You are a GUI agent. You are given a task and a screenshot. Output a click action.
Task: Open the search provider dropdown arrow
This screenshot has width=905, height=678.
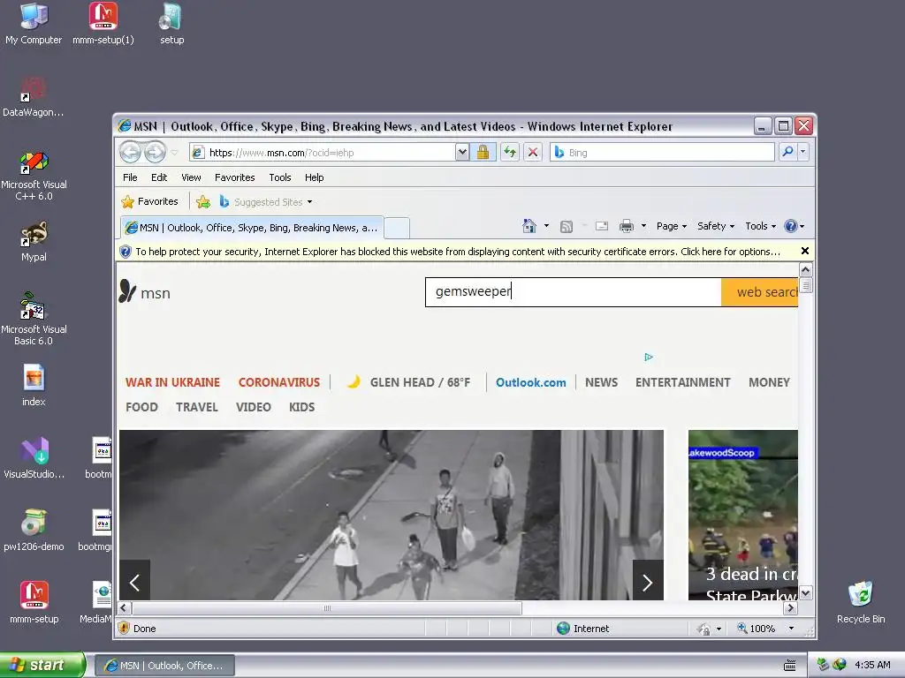[x=802, y=152]
